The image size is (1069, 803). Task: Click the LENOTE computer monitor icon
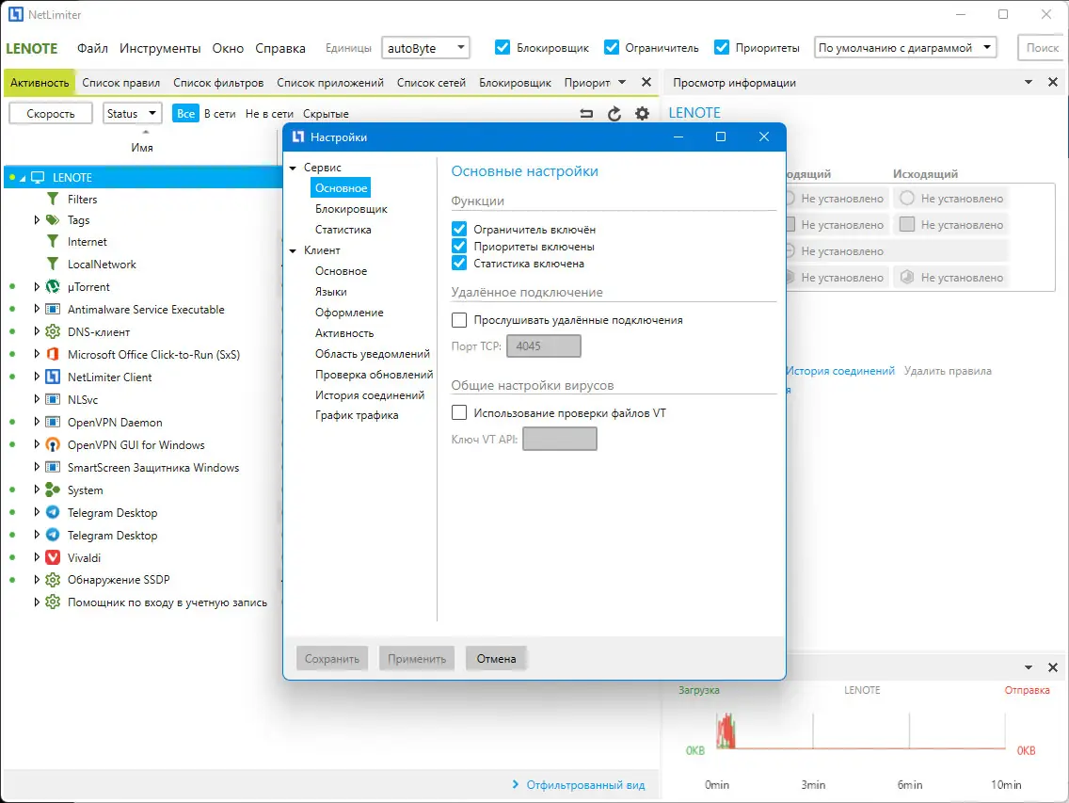pos(38,177)
